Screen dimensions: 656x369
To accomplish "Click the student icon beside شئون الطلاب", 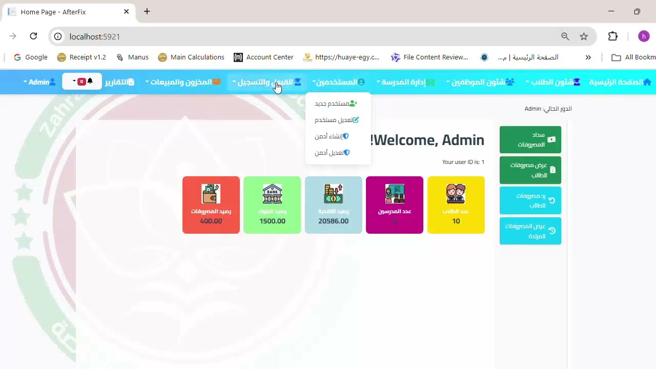I will coord(577,82).
